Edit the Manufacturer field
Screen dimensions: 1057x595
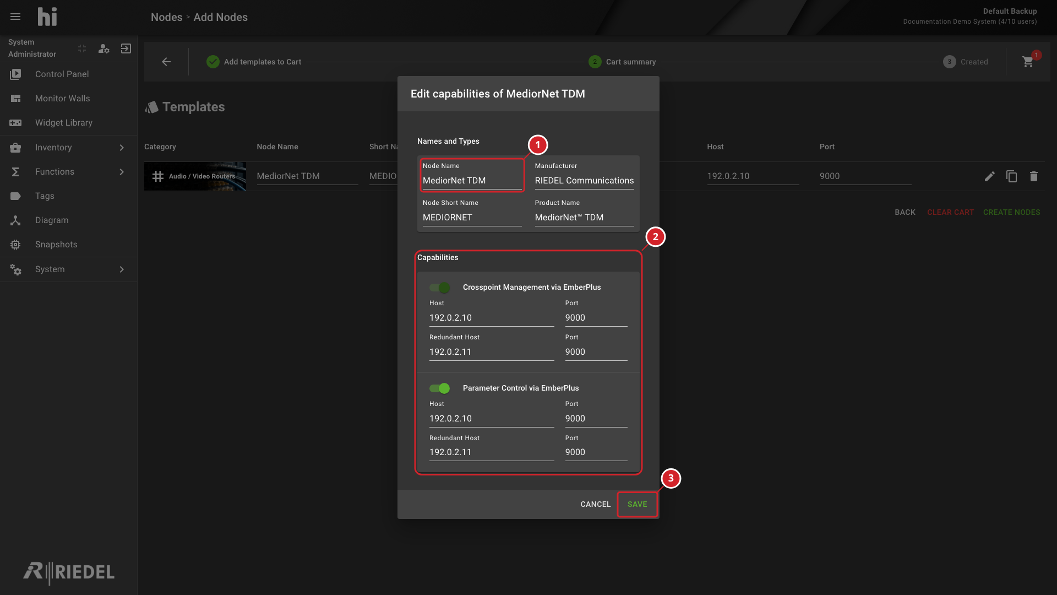[584, 181]
